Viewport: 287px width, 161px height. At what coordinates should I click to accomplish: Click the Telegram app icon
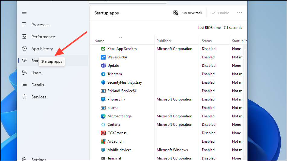pos(103,74)
